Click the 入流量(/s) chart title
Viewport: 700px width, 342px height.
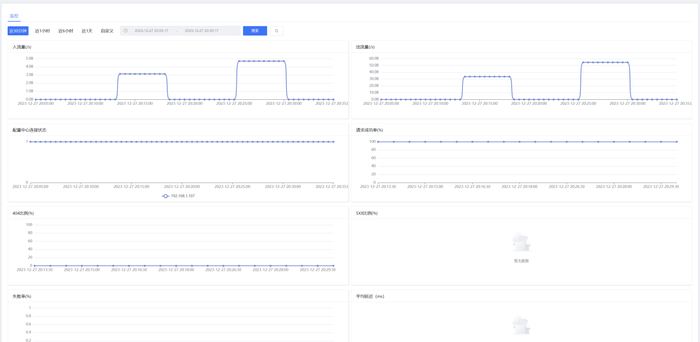coord(23,47)
